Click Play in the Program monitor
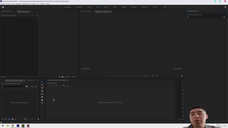 tap(132, 76)
